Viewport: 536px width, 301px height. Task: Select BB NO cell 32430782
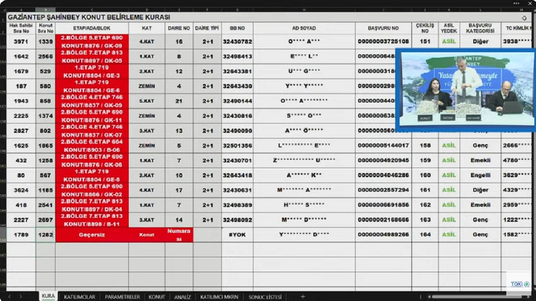point(237,41)
